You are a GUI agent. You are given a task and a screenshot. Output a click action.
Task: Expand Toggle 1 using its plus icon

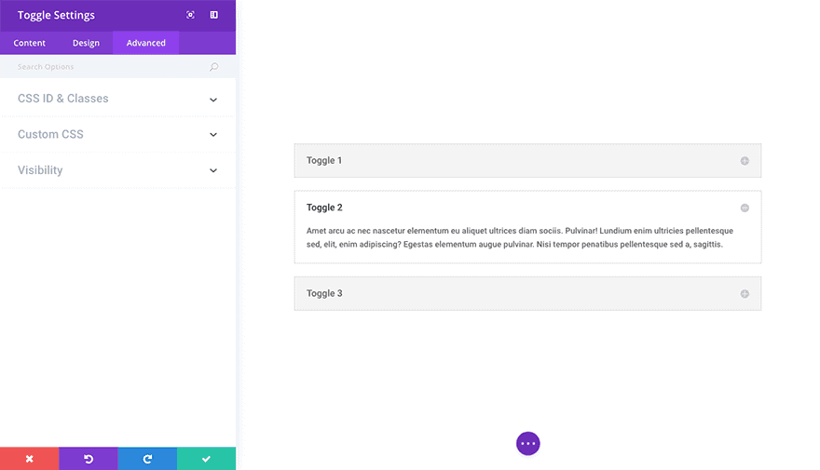tap(745, 161)
